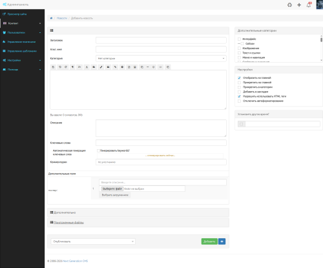Screen dimensions: 323x268
Task: Uncheck 'Отобразить на главной' setting
Action: tap(239, 78)
